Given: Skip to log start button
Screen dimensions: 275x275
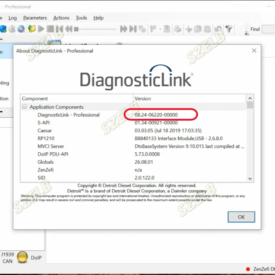Looking at the screenshot, I should [59, 29].
